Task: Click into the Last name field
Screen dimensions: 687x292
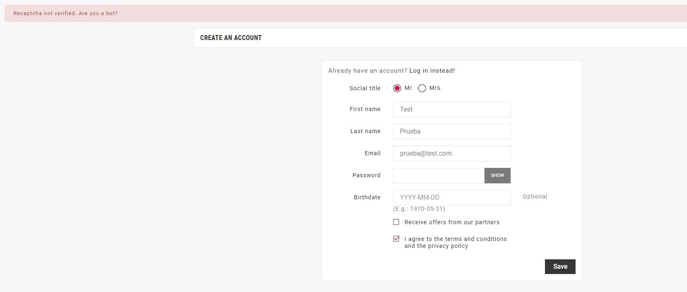Action: click(451, 132)
